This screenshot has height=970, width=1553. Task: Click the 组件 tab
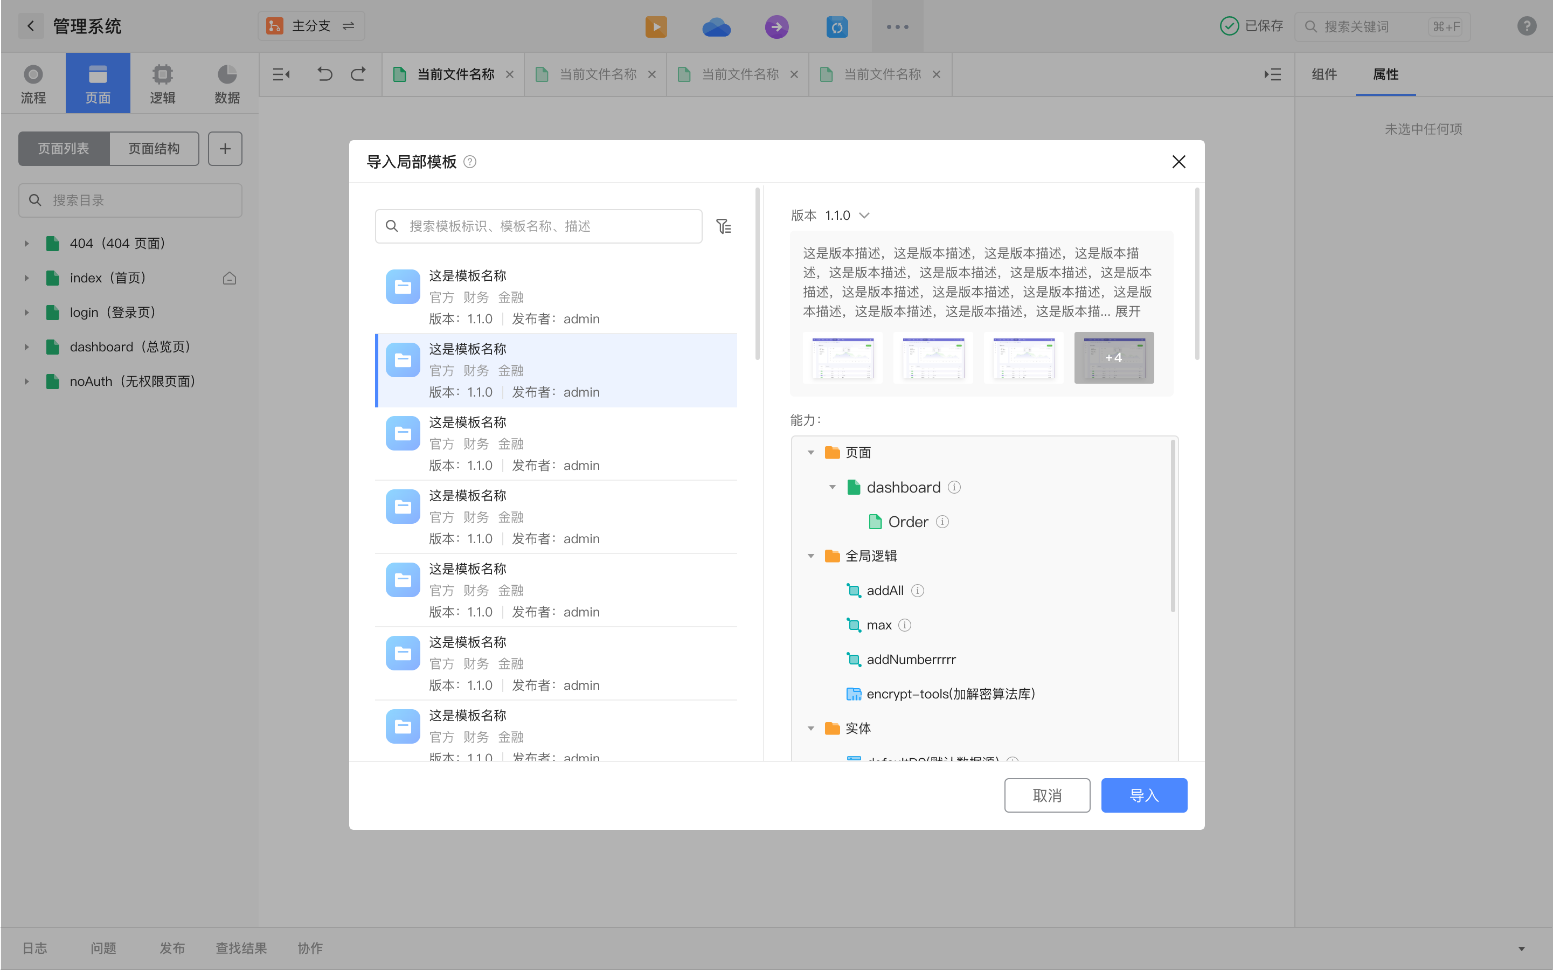pos(1324,74)
